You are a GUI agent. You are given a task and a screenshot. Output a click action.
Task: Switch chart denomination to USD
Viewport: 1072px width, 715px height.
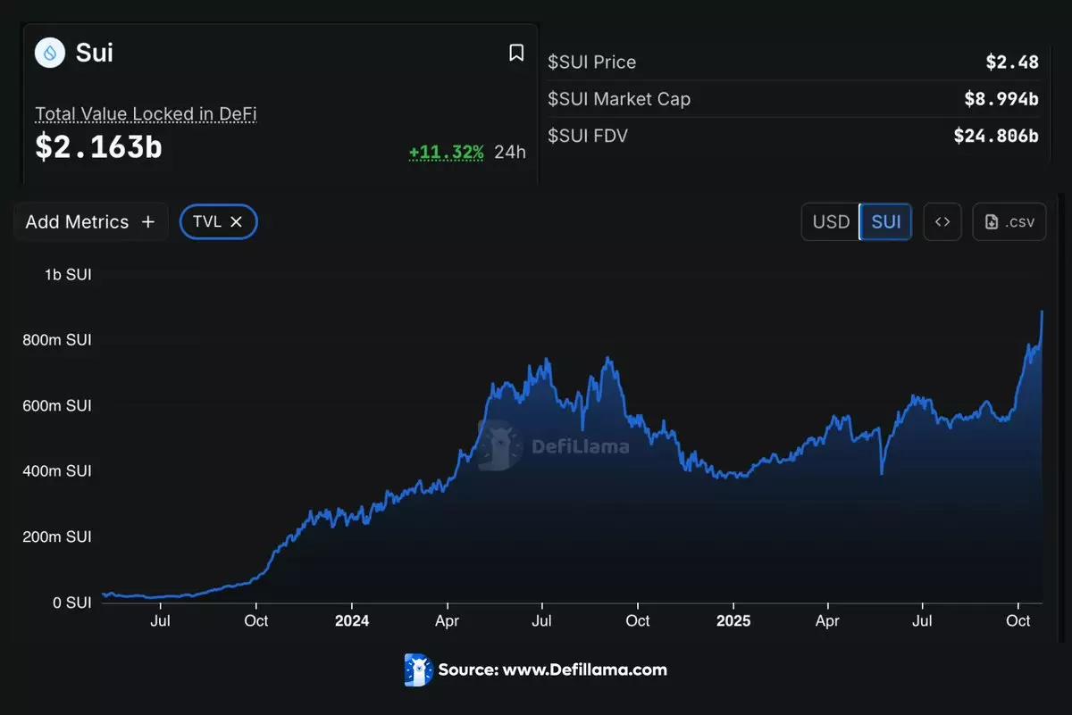click(x=831, y=222)
